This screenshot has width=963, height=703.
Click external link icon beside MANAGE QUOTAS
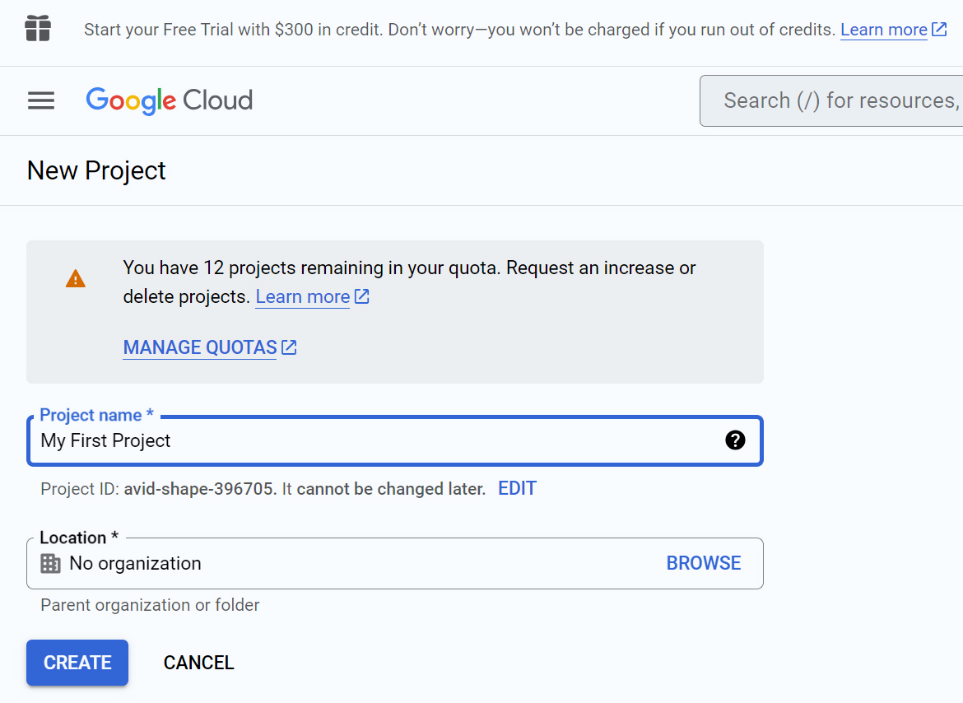coord(289,347)
